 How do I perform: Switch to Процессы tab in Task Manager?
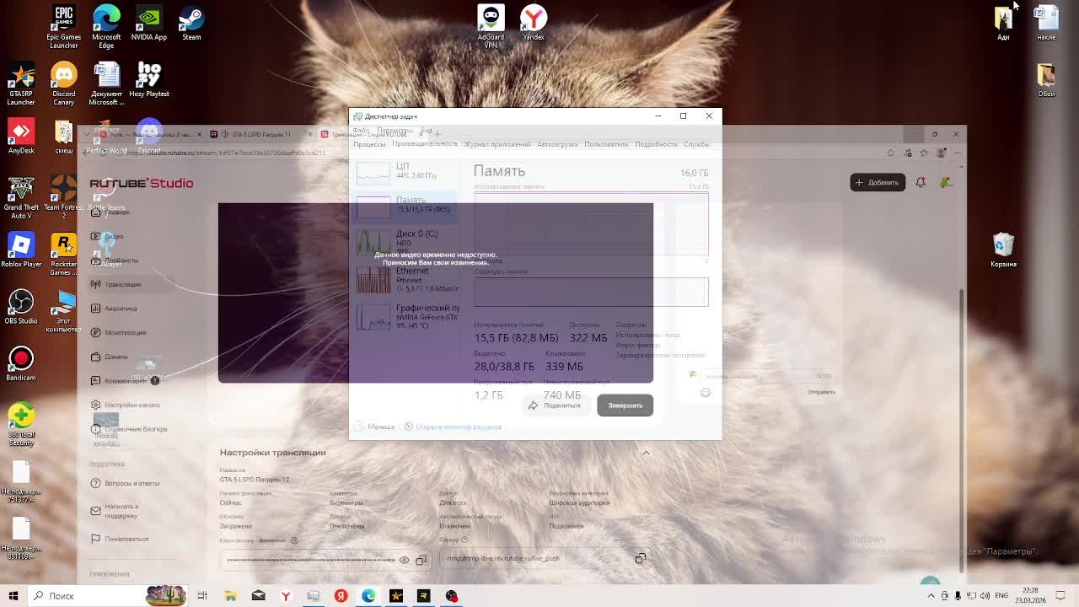coord(369,144)
